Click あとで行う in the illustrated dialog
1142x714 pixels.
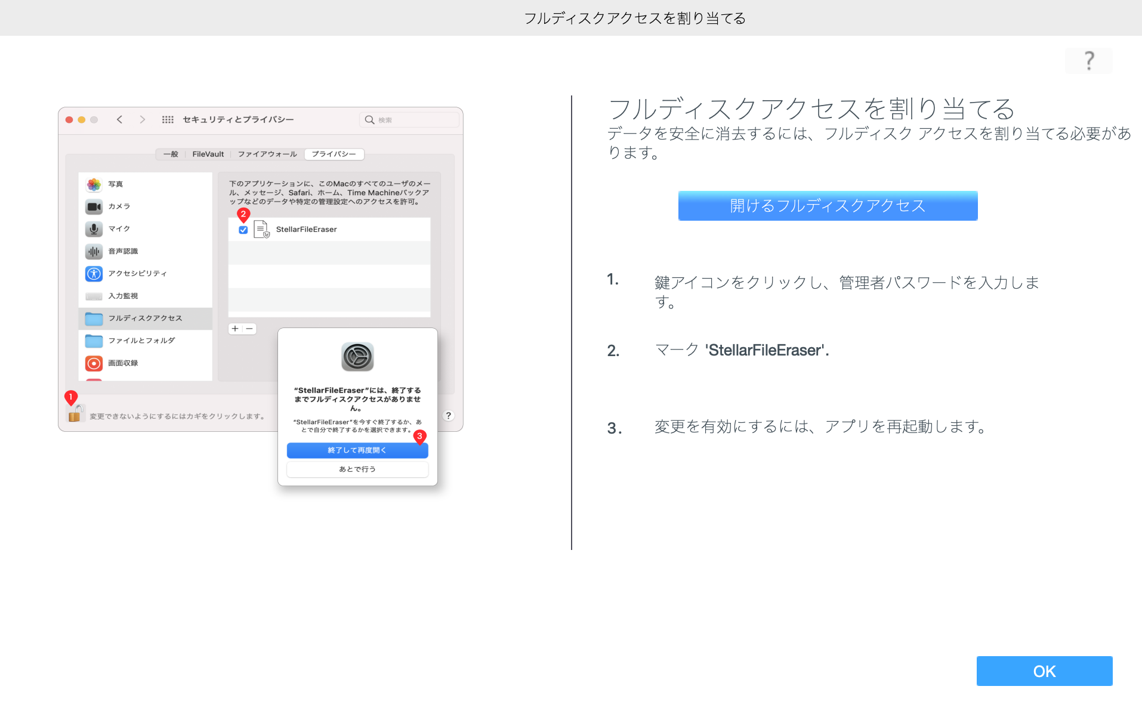(x=357, y=469)
